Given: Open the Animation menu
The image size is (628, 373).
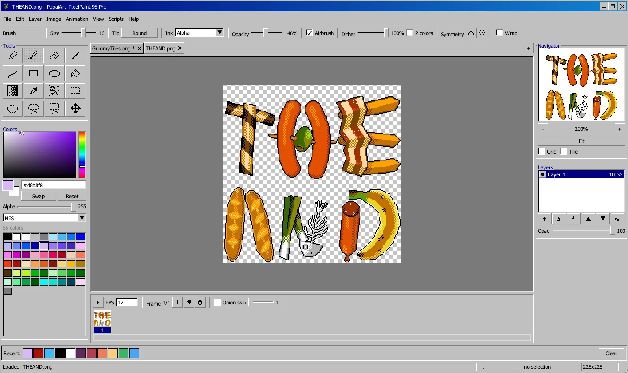Looking at the screenshot, I should (77, 19).
